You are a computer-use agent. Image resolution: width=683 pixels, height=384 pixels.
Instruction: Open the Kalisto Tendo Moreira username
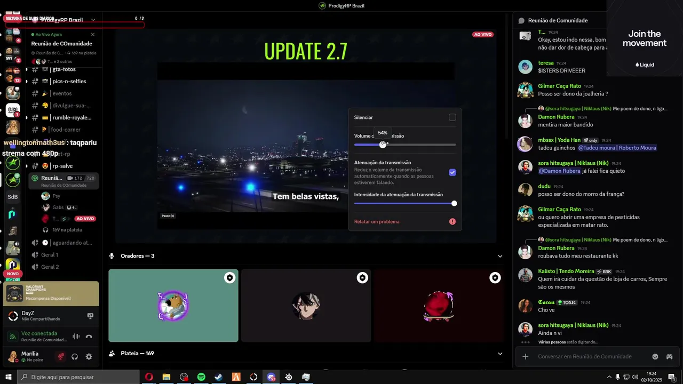(566, 271)
